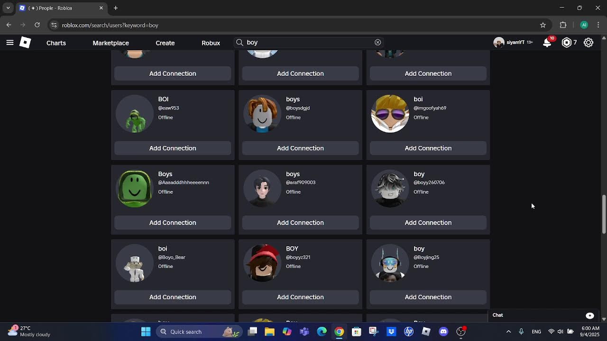Add connection for BOI @eaw953

point(173,148)
